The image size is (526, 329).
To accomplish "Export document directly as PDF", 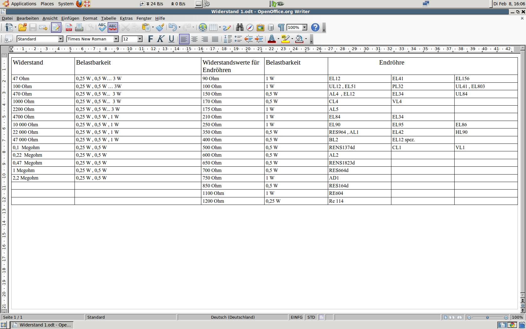I will point(69,28).
